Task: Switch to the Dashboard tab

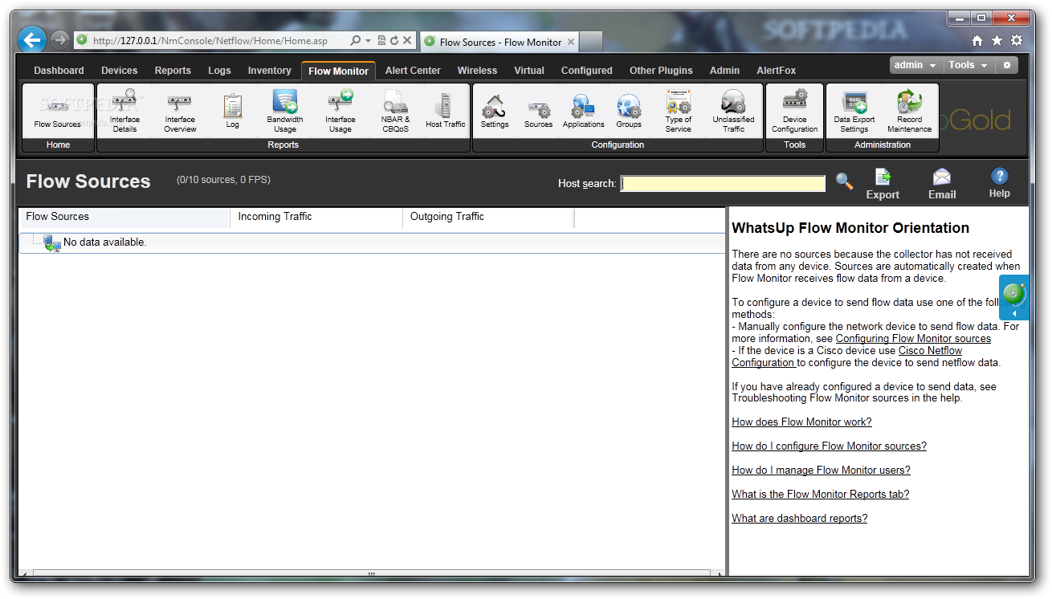Action: pos(59,71)
